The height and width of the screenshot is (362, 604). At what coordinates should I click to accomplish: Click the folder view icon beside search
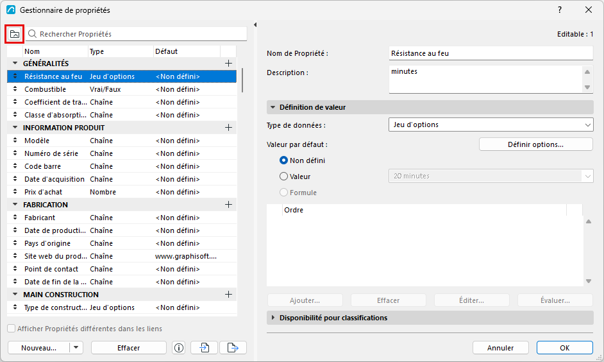point(15,34)
